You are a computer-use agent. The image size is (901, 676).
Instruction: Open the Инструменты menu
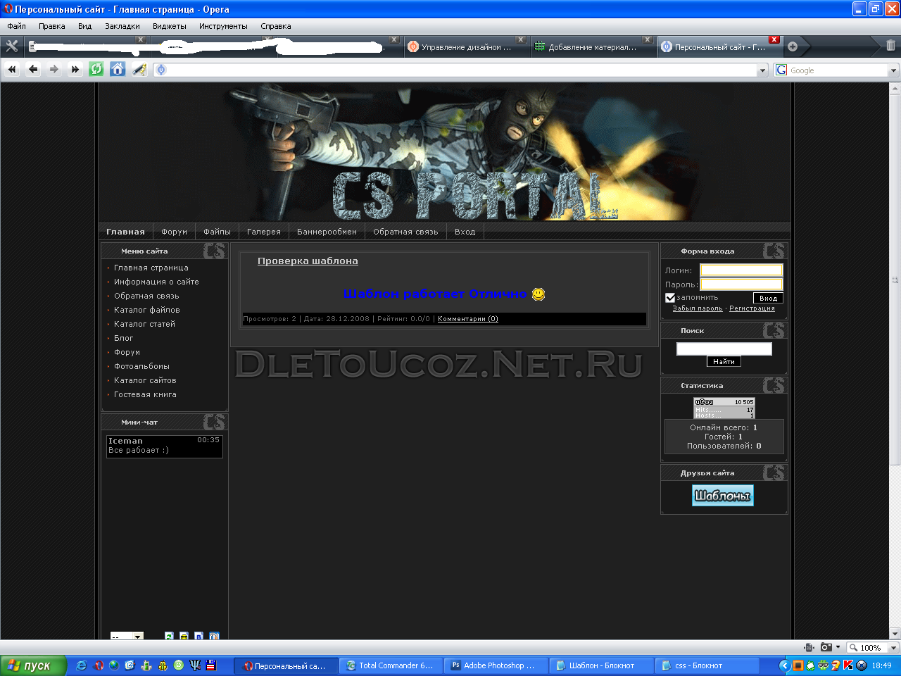[223, 26]
